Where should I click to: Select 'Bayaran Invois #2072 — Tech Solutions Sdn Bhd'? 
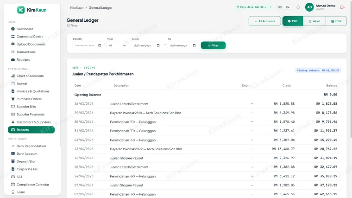click(146, 149)
